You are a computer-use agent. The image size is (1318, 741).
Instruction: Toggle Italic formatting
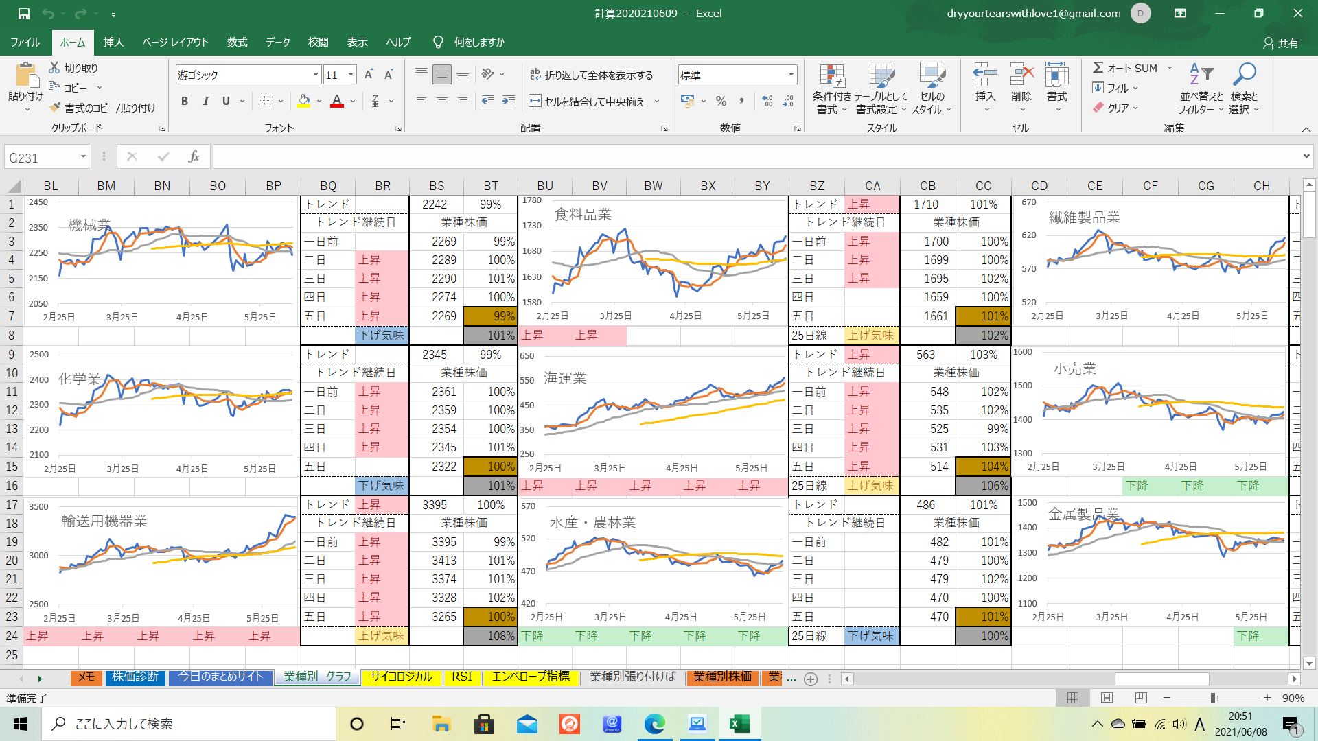click(205, 102)
